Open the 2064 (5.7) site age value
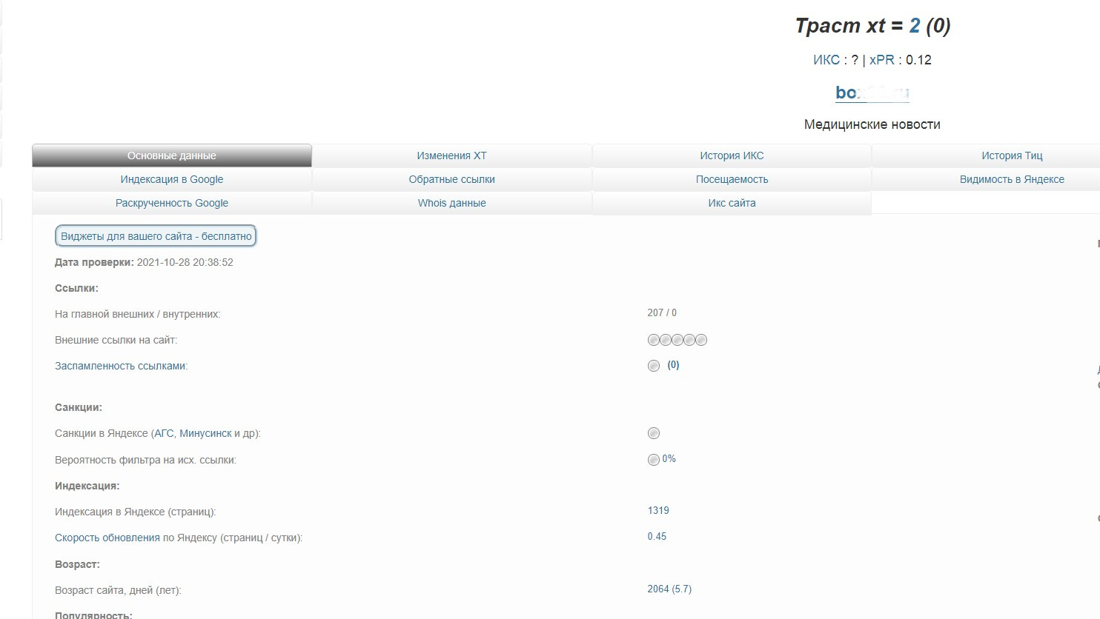The width and height of the screenshot is (1100, 619). click(x=669, y=589)
